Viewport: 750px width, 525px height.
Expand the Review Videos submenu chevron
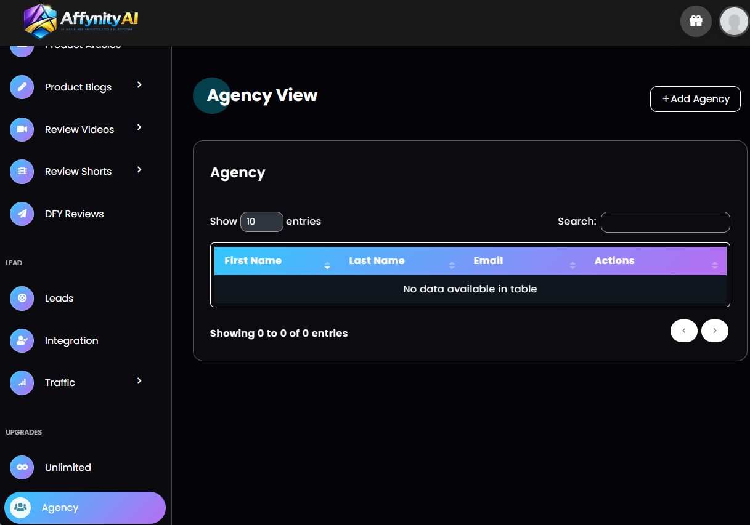(x=139, y=127)
